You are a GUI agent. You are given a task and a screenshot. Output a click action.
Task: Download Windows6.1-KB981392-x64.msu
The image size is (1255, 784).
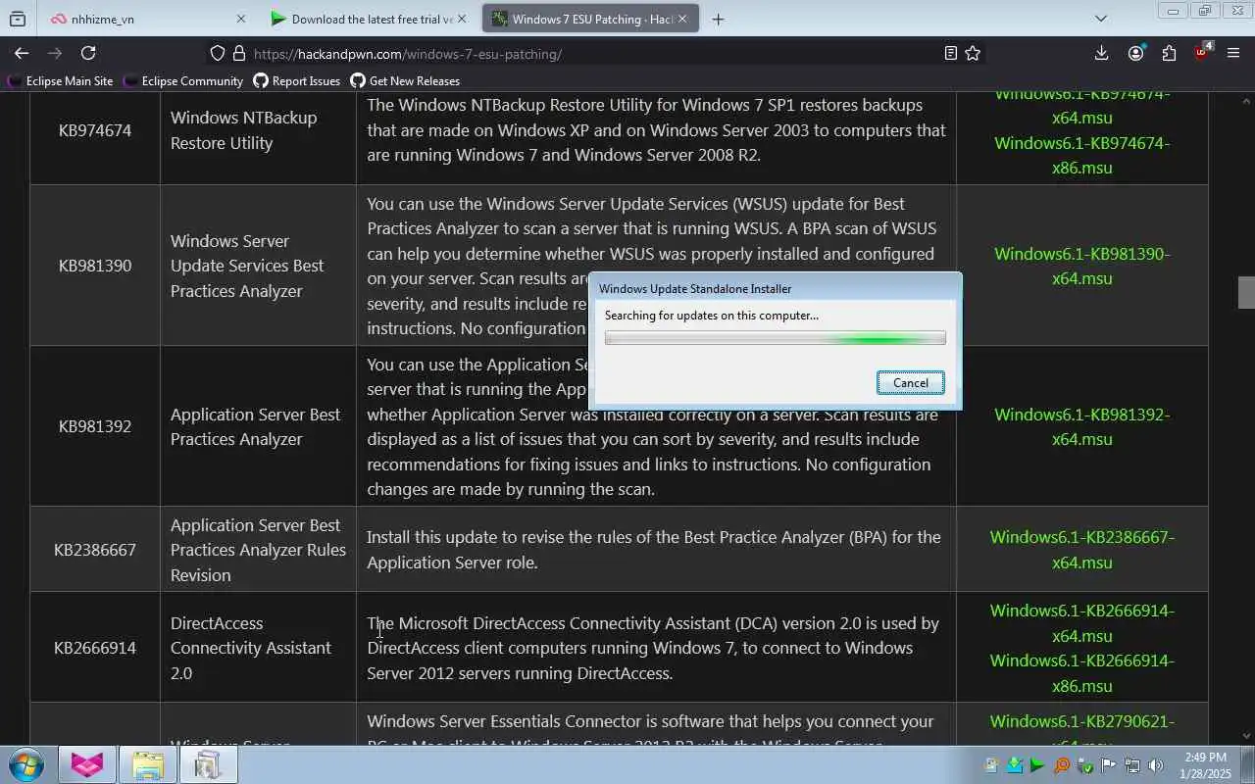click(1081, 426)
